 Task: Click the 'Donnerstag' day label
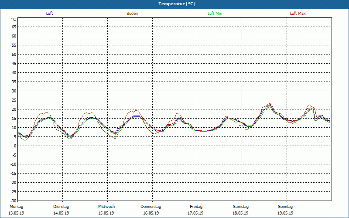[151, 207]
